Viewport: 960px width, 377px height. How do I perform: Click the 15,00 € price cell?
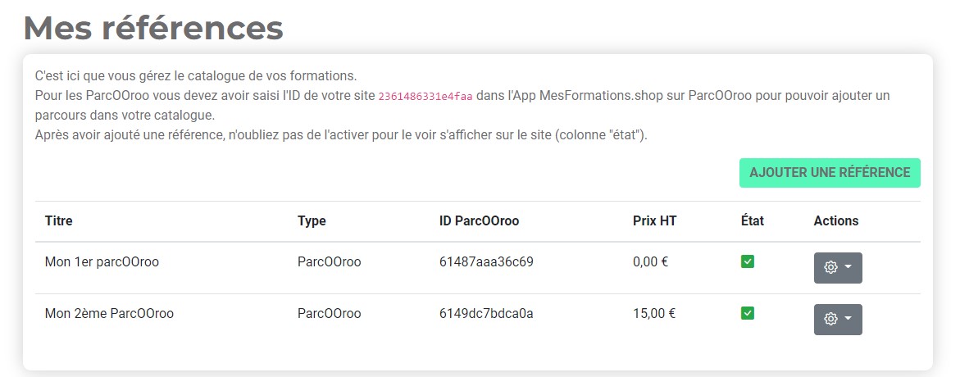(654, 313)
